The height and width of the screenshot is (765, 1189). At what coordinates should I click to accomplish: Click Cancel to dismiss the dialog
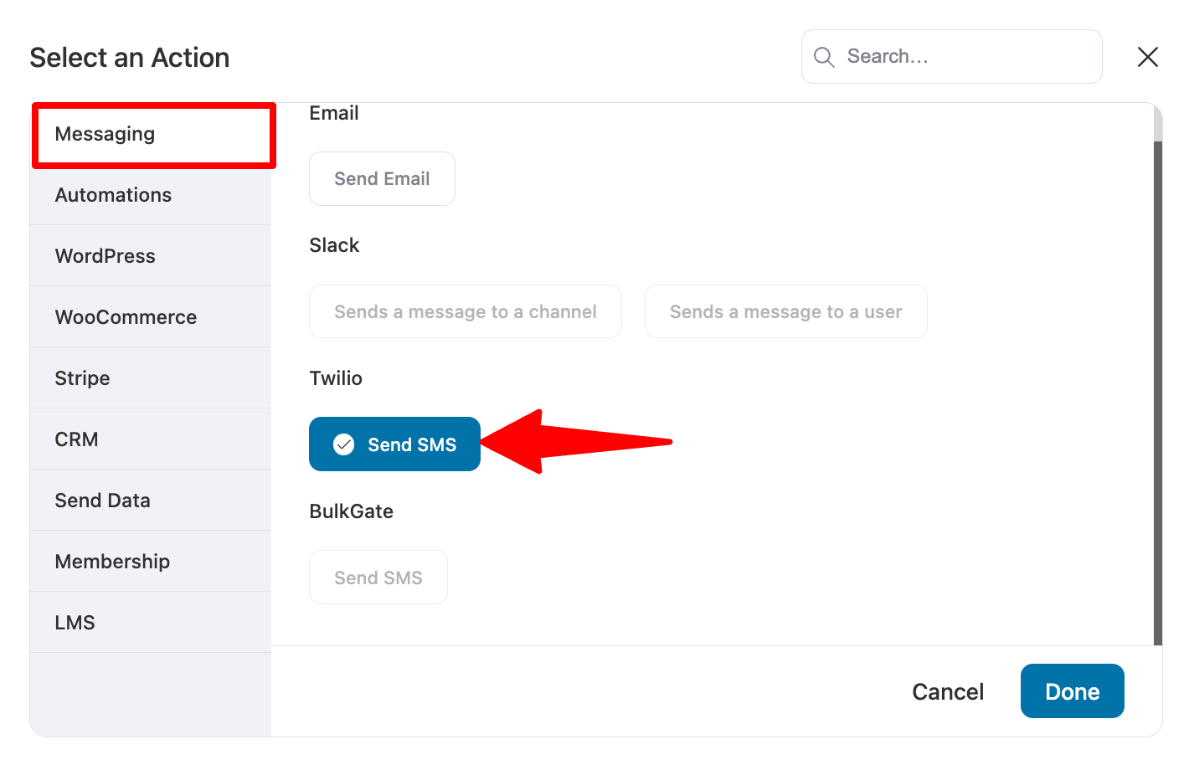click(948, 691)
